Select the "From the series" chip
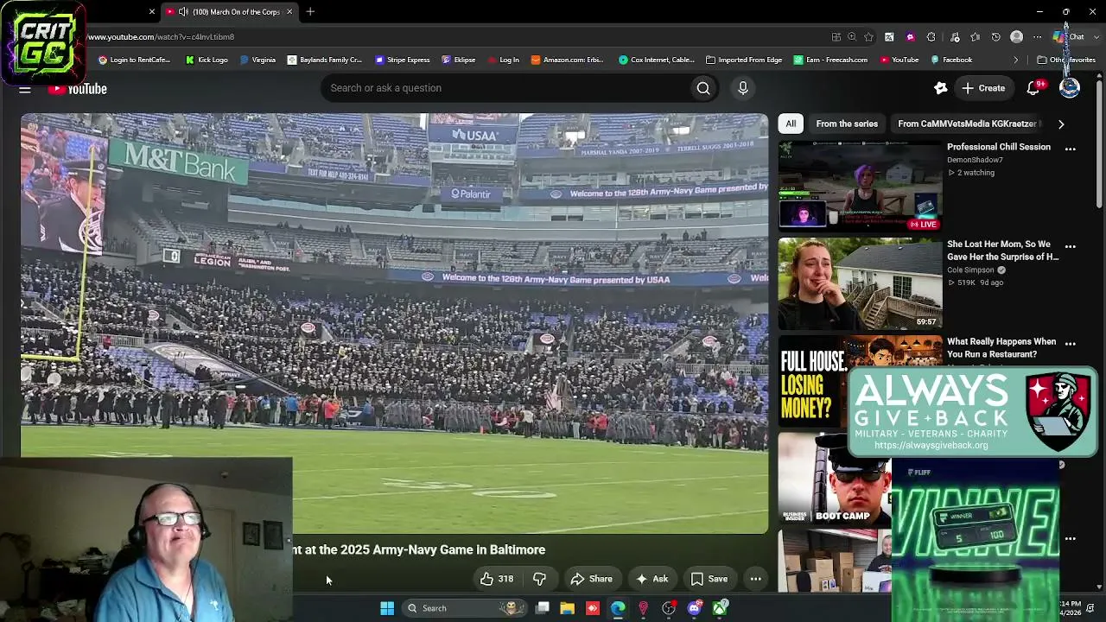Viewport: 1106px width, 622px height. click(847, 124)
